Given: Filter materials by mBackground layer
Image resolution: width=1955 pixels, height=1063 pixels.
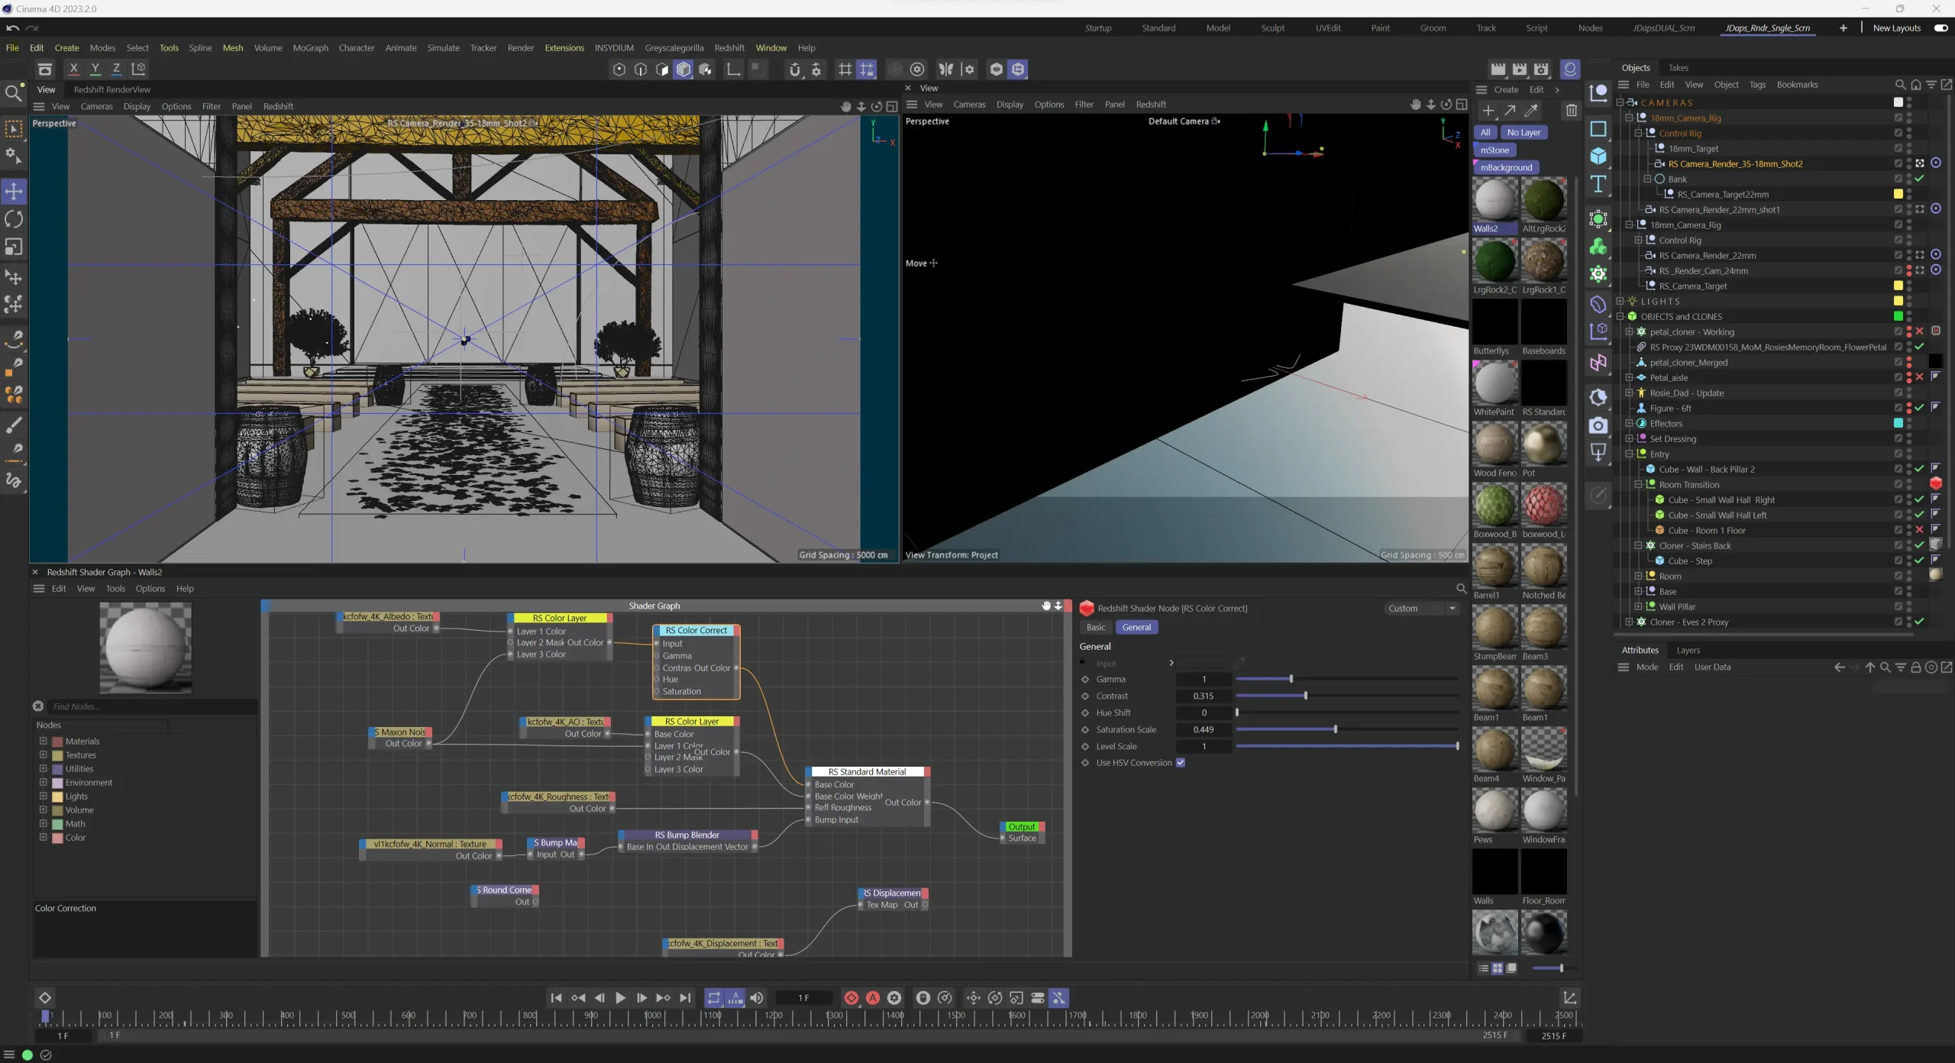Looking at the screenshot, I should coord(1506,167).
